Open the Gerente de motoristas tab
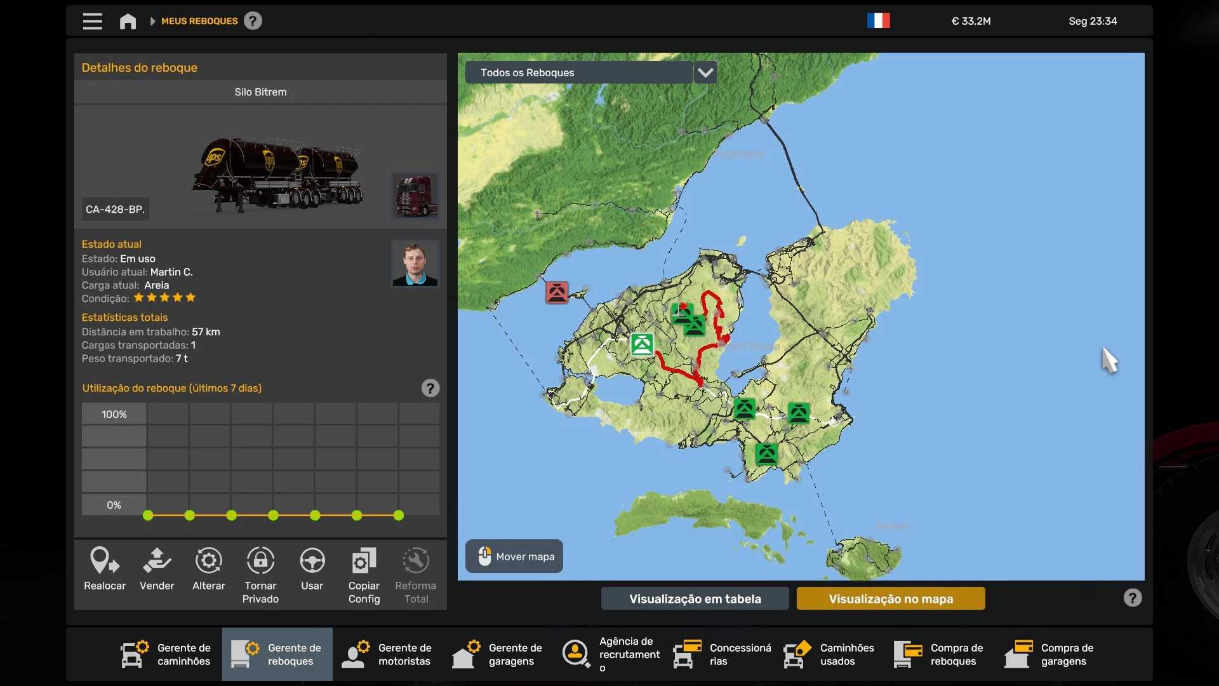This screenshot has width=1219, height=686. [x=387, y=654]
